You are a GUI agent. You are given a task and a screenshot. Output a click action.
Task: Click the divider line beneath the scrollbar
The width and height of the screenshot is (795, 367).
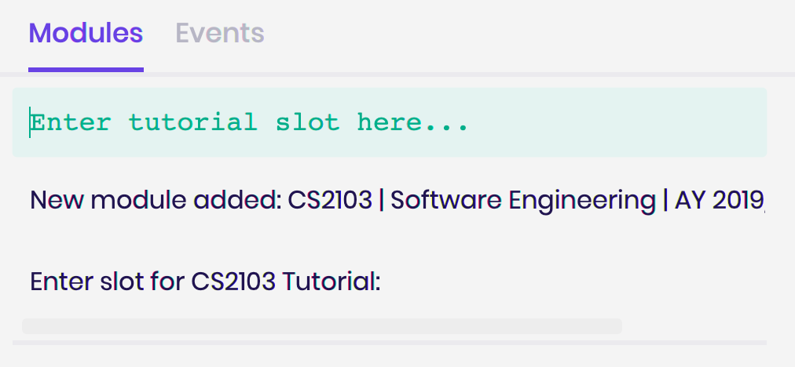coord(390,343)
